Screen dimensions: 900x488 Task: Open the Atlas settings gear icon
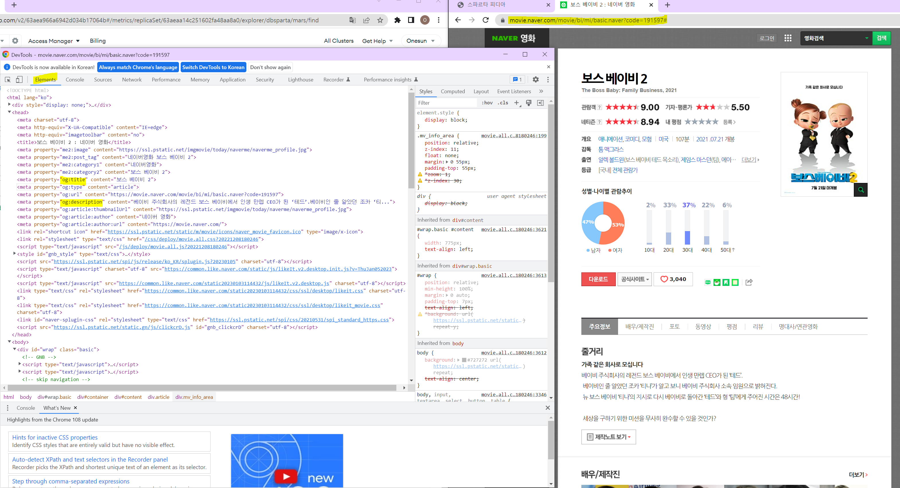(x=15, y=40)
